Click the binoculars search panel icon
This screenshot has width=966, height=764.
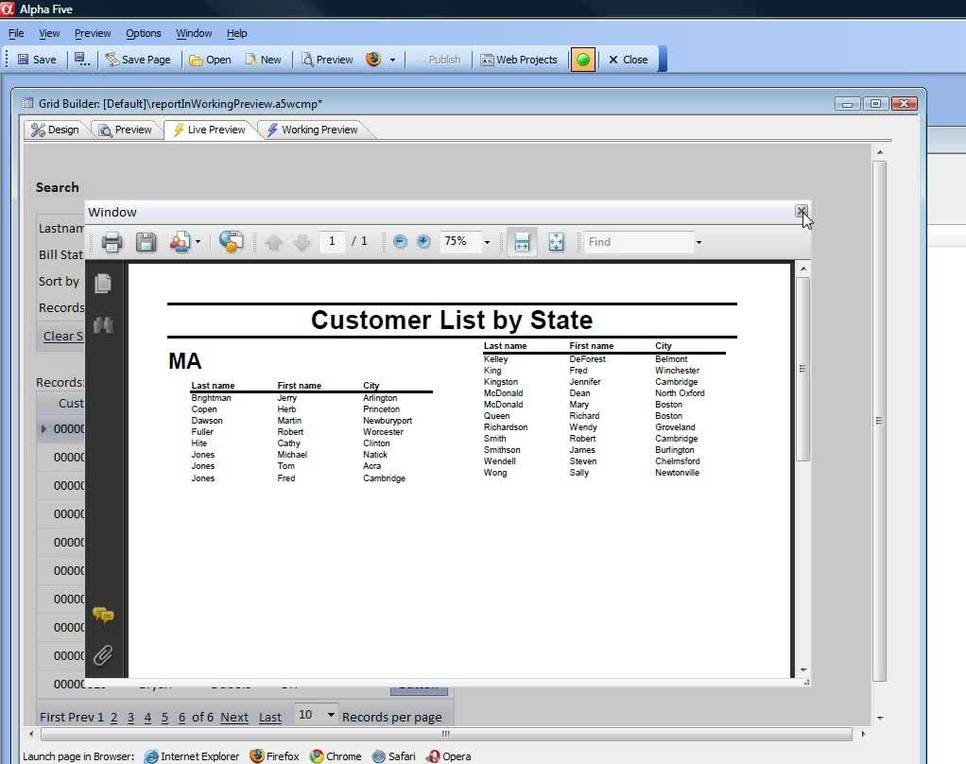103,325
